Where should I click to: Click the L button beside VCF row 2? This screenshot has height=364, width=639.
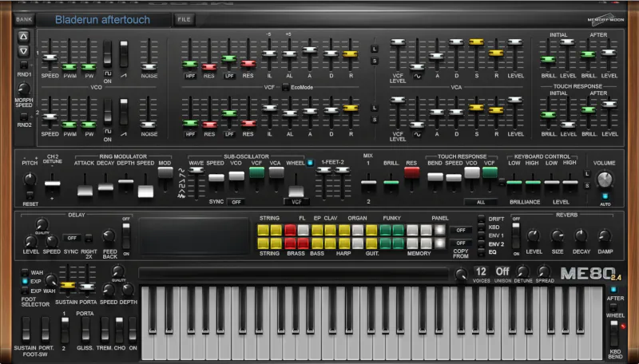[375, 108]
